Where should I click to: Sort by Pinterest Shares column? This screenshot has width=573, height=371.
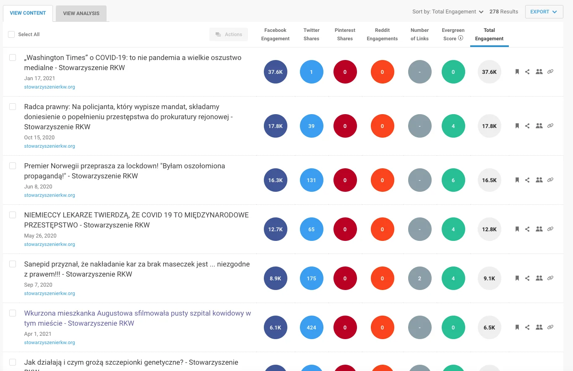pos(345,34)
